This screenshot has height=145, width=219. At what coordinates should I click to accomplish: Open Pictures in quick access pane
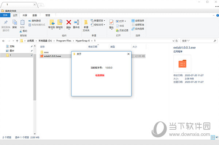[12, 51]
